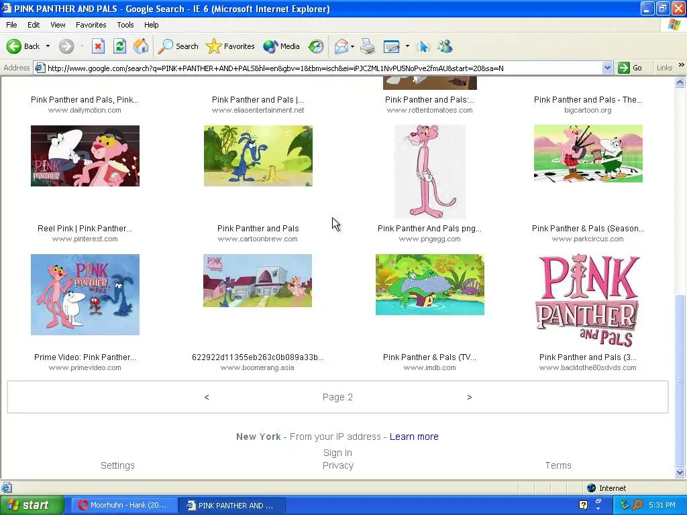Click the www.eliasentertainment.net link
The width and height of the screenshot is (687, 515).
[x=258, y=110]
